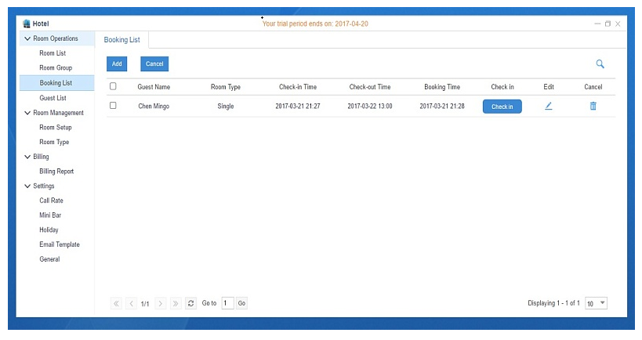Click the Go to page number field
The height and width of the screenshot is (340, 642).
point(227,303)
